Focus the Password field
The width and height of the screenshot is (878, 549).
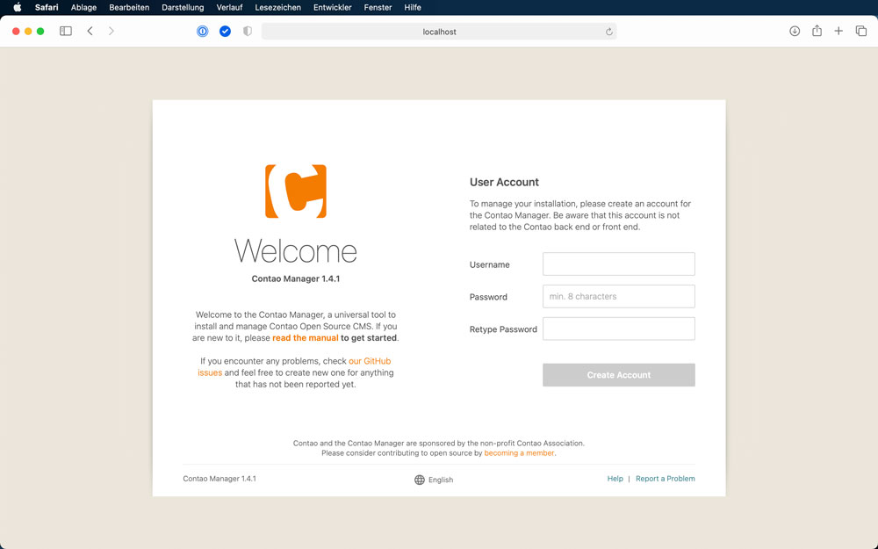click(x=619, y=296)
